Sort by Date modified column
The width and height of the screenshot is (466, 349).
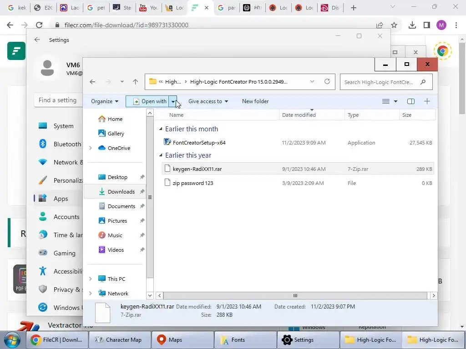point(312,115)
